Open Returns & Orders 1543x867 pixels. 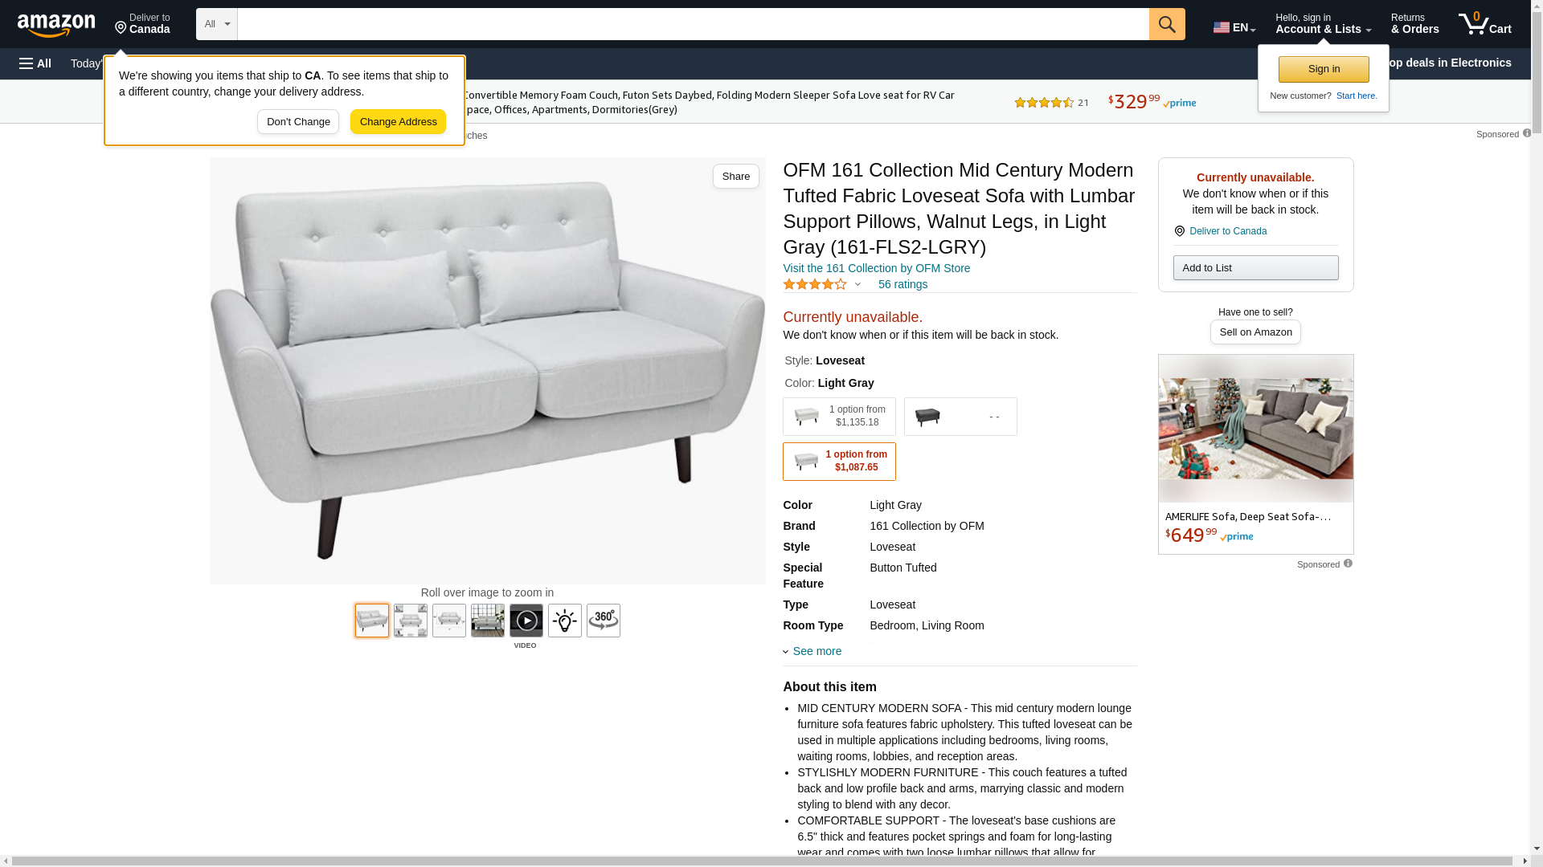pos(1414,24)
